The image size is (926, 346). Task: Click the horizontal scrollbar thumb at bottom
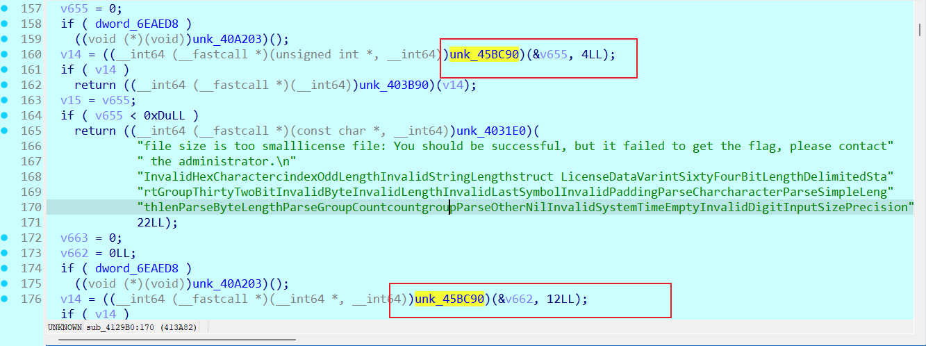[177, 341]
